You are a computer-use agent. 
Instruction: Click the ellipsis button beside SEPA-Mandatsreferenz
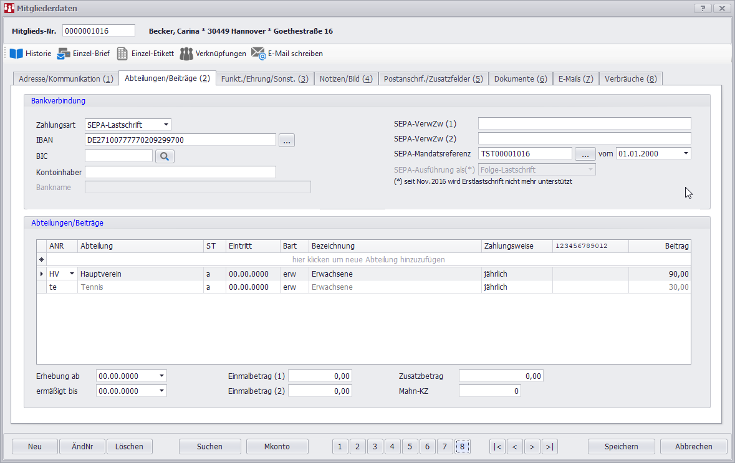click(x=585, y=153)
